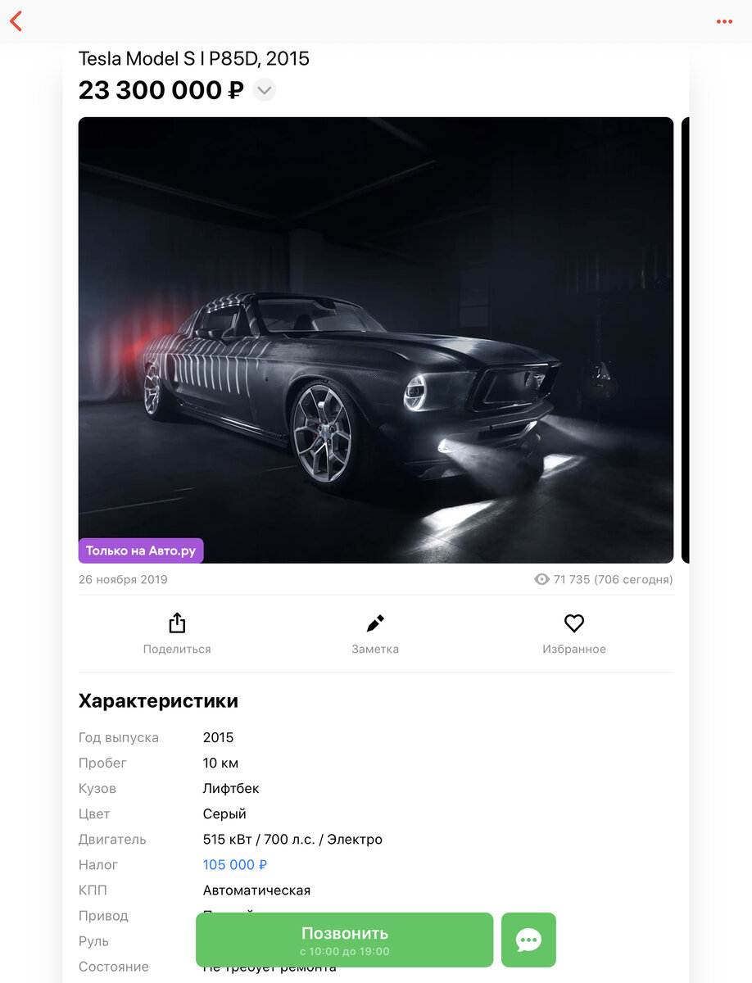Open the tax 105 000 ₽ link
This screenshot has height=983, width=752.
click(235, 864)
